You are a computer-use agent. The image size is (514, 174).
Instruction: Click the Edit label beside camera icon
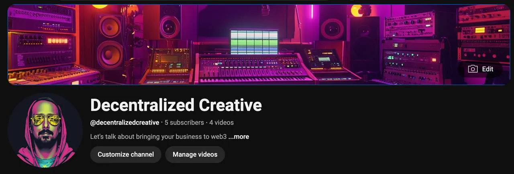[487, 69]
